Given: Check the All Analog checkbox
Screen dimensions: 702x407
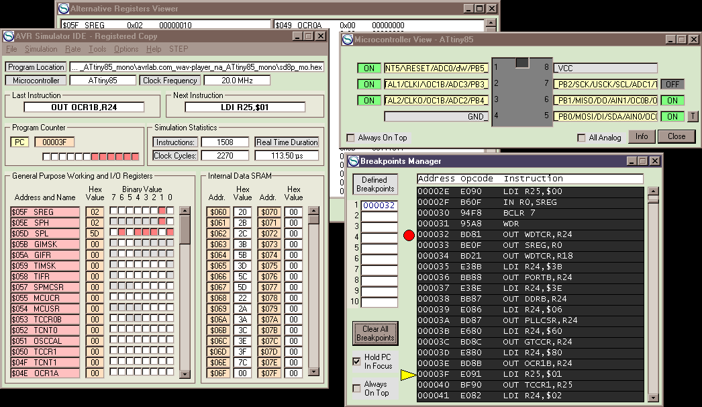Looking at the screenshot, I should (x=581, y=138).
